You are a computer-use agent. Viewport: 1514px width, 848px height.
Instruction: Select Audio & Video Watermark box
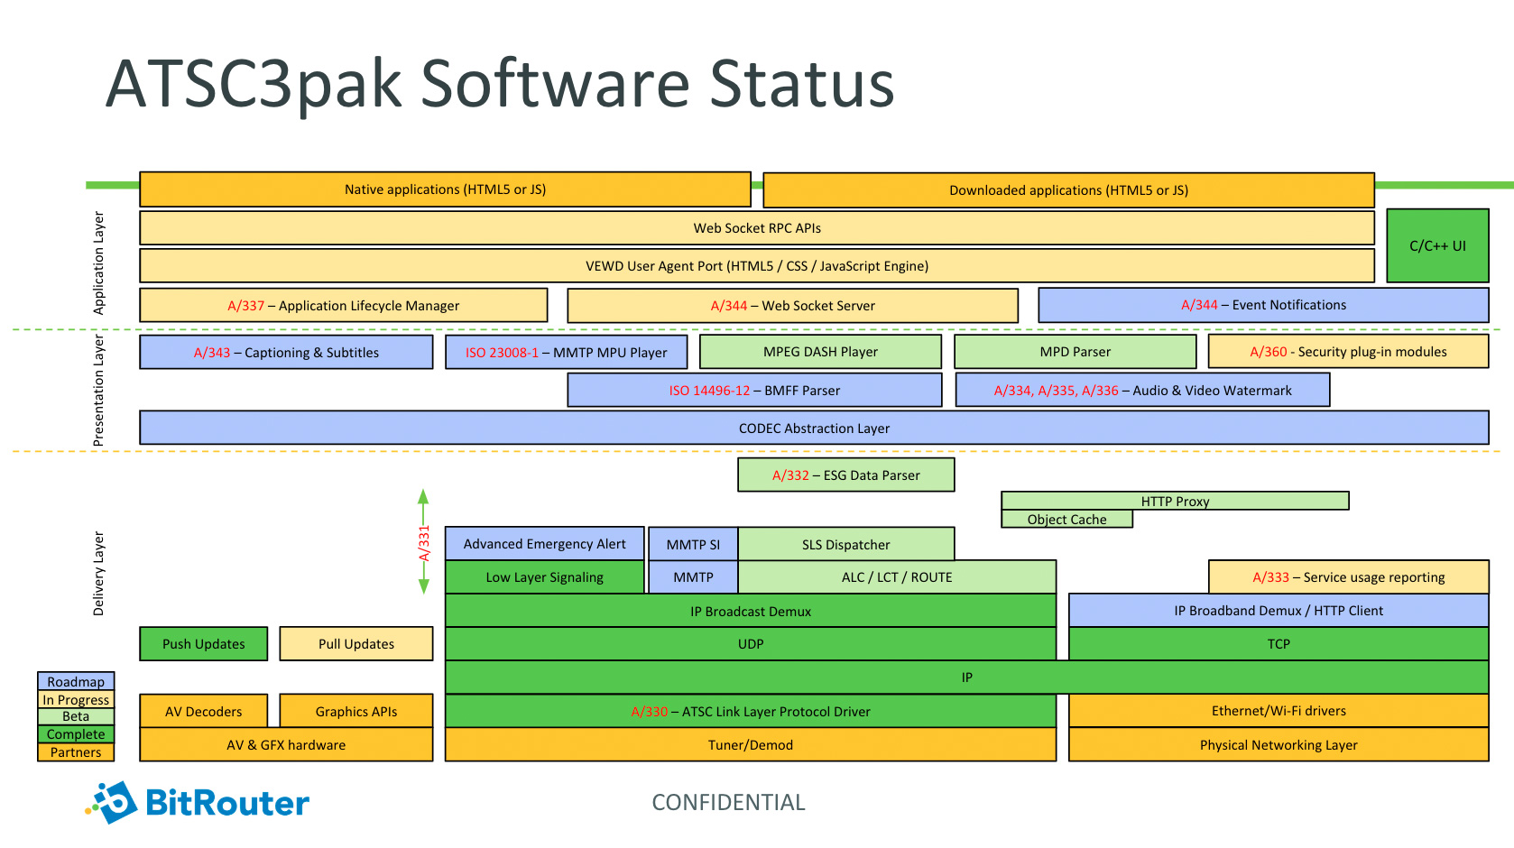coord(1142,390)
